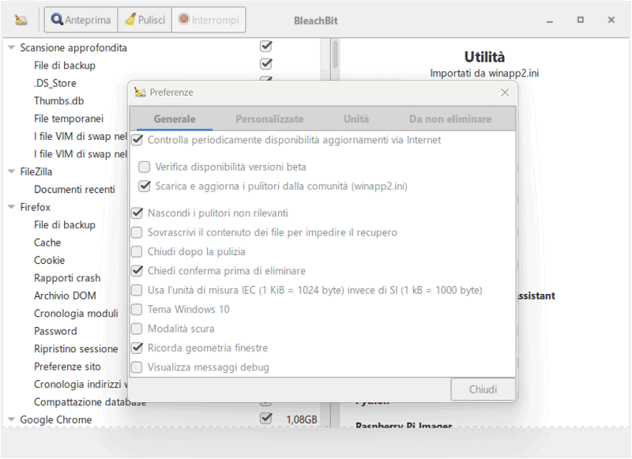
Task: Click Importati da winapp2.ini text
Action: [x=484, y=73]
